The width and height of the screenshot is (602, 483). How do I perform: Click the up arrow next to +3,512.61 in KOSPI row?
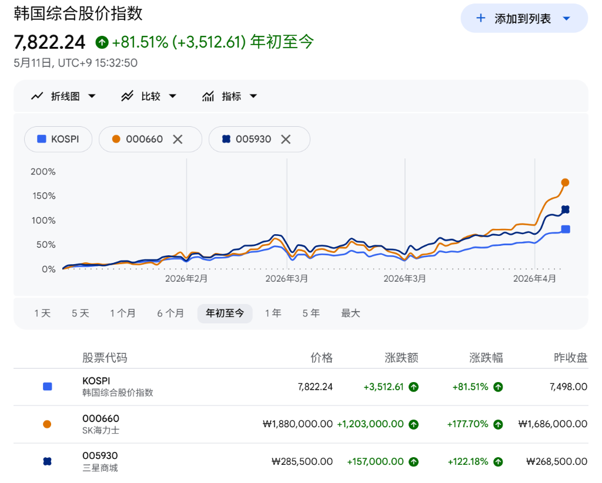[413, 387]
